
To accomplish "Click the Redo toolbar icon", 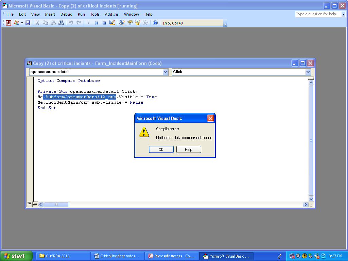I will pyautogui.click(x=79, y=23).
